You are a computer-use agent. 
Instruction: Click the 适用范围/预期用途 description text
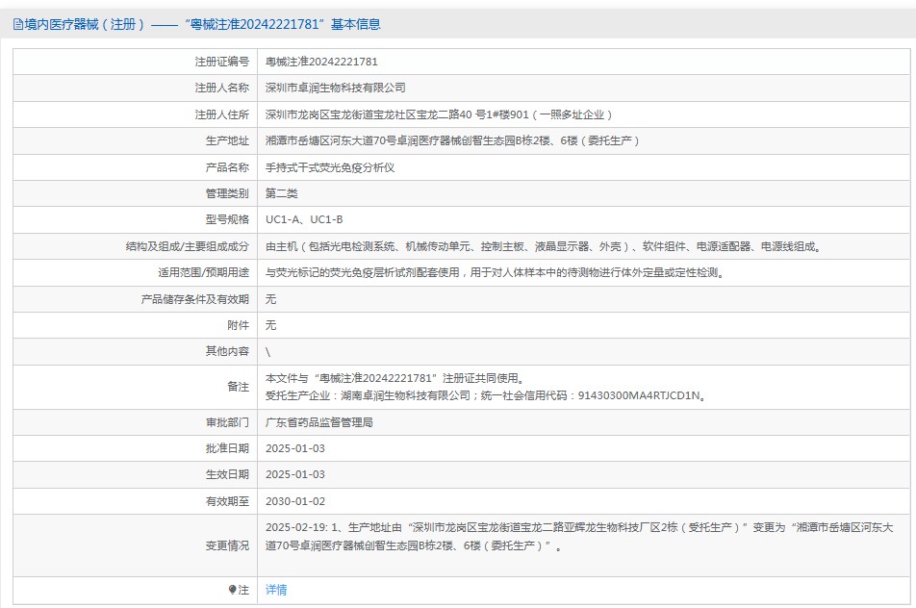point(494,272)
